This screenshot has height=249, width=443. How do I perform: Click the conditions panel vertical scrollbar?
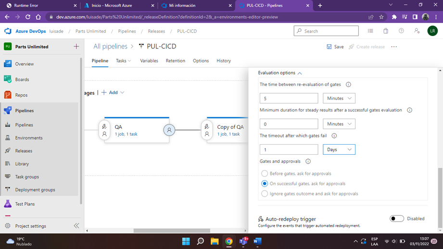click(x=440, y=198)
